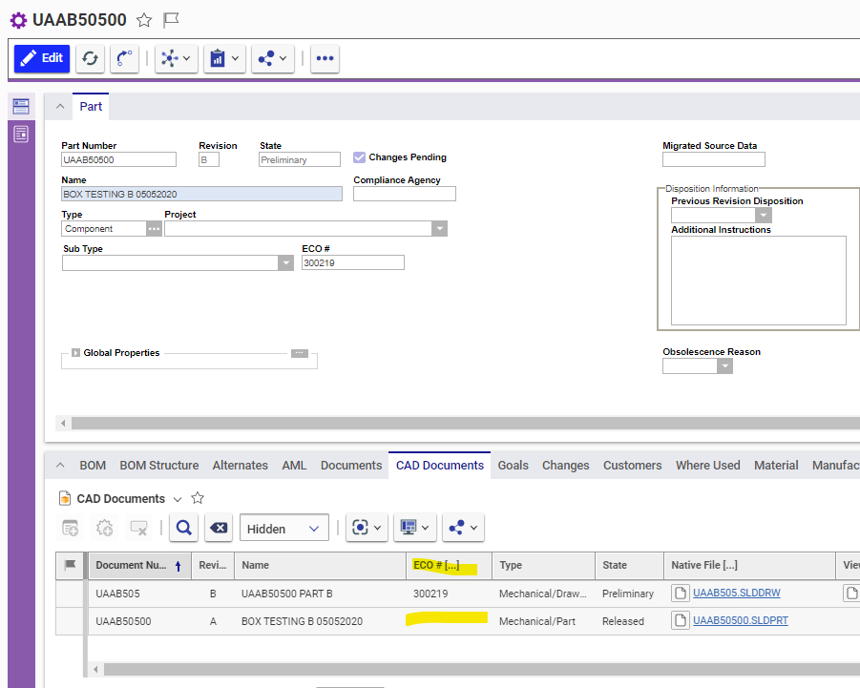Click the refresh icon beside Edit
Viewport: 860px width, 688px height.
tap(89, 58)
